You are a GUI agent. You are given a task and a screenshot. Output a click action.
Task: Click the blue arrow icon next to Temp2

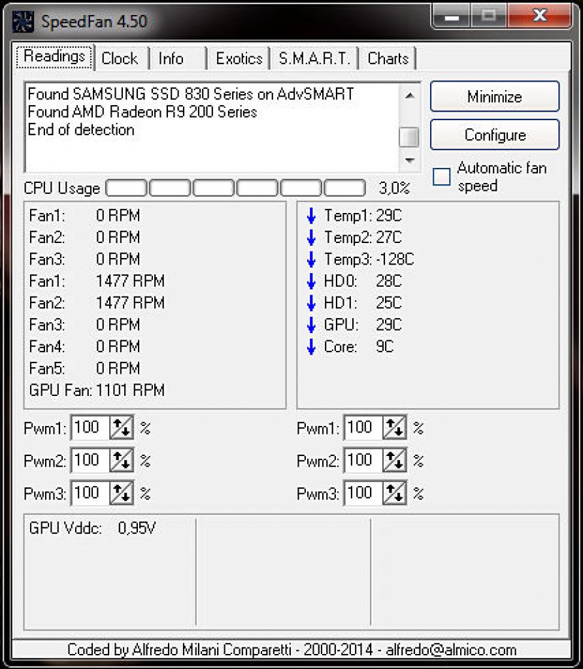point(311,237)
